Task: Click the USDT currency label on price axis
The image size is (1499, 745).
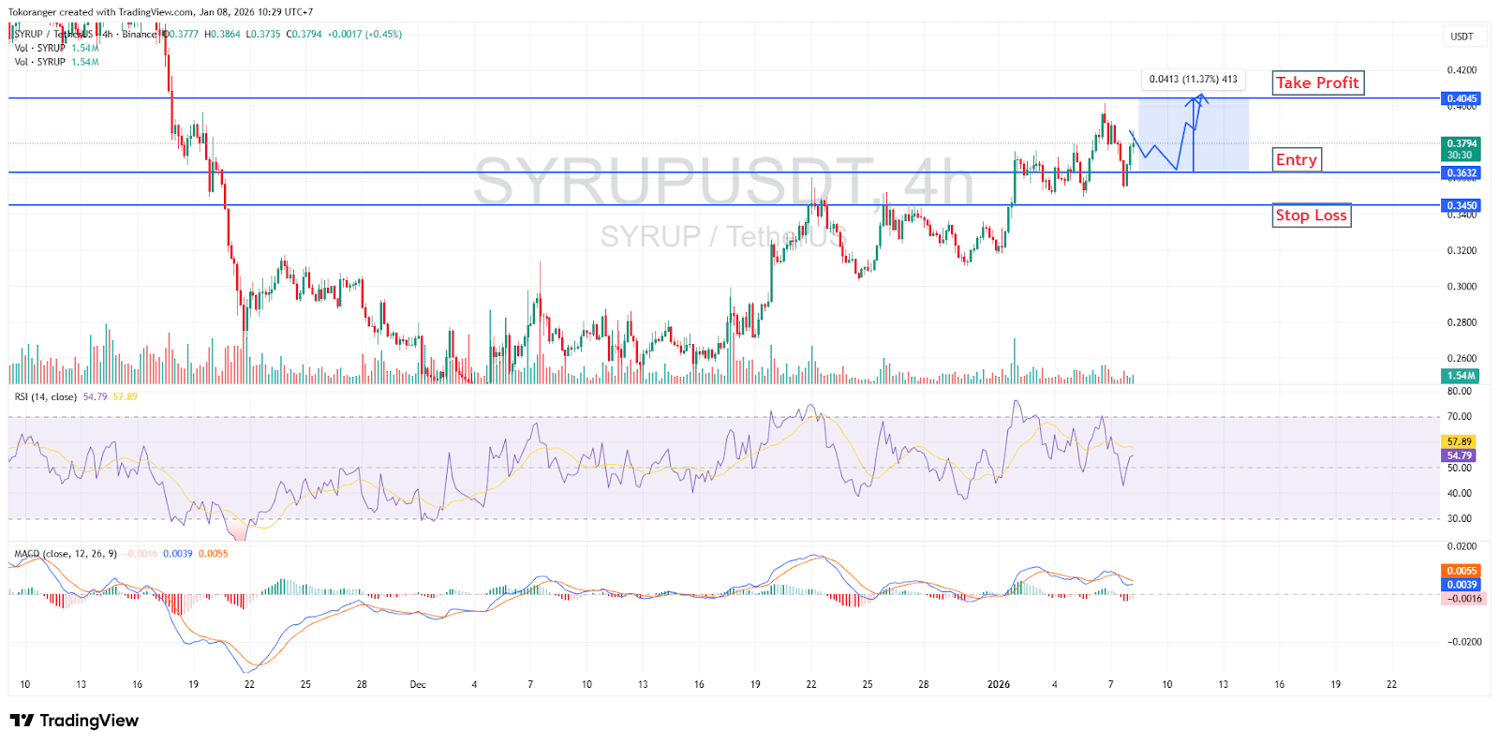Action: click(x=1462, y=37)
